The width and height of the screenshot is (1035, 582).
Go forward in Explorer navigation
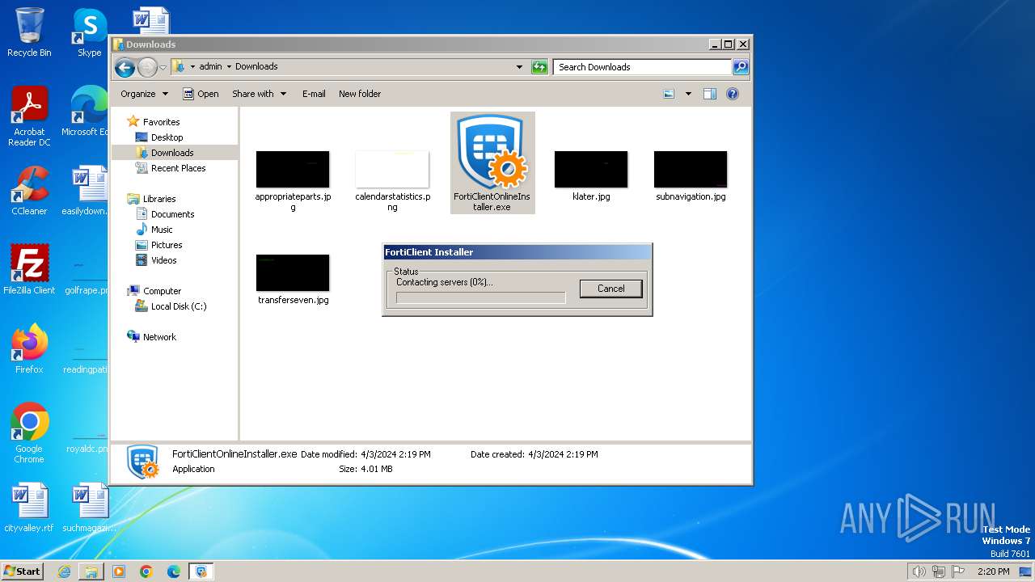[x=147, y=67]
